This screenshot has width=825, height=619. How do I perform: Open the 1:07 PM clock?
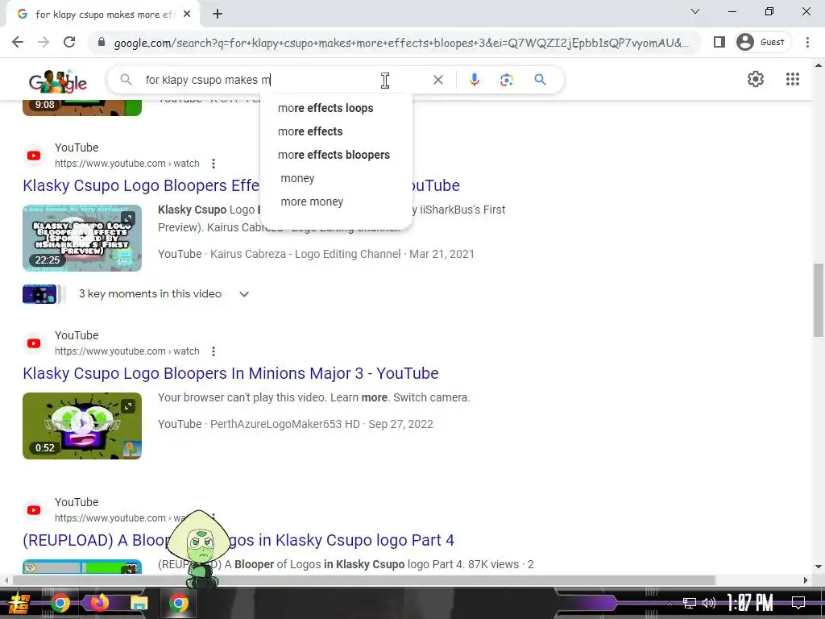coord(750,603)
